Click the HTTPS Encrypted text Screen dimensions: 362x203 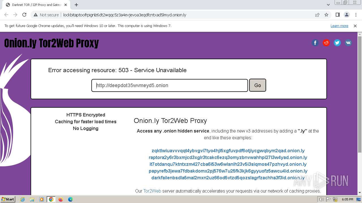coord(86,115)
